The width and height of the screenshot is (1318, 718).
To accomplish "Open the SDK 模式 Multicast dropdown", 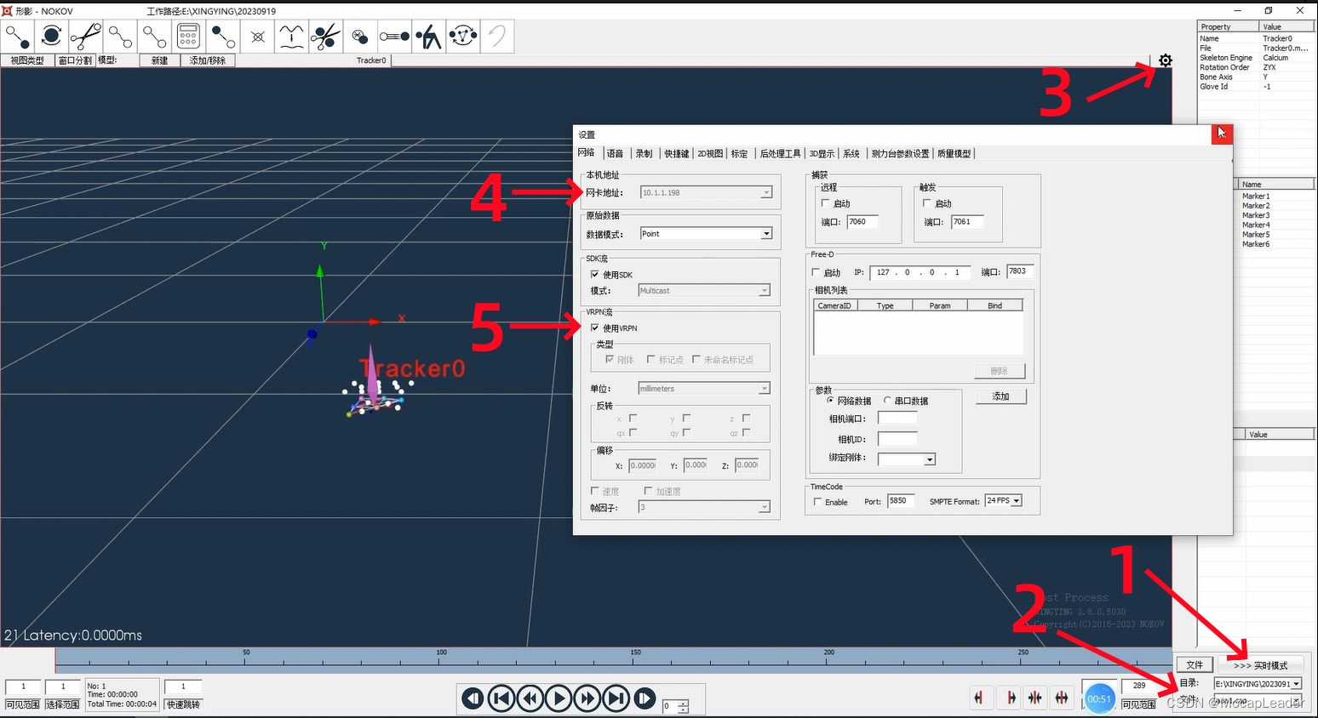I will [x=704, y=290].
